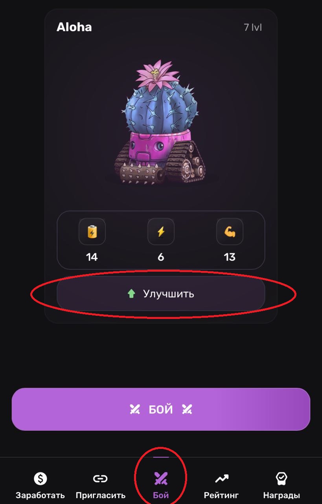This screenshot has height=504, width=322.
Task: Upgrade the character via Улучшить
Action: click(161, 293)
